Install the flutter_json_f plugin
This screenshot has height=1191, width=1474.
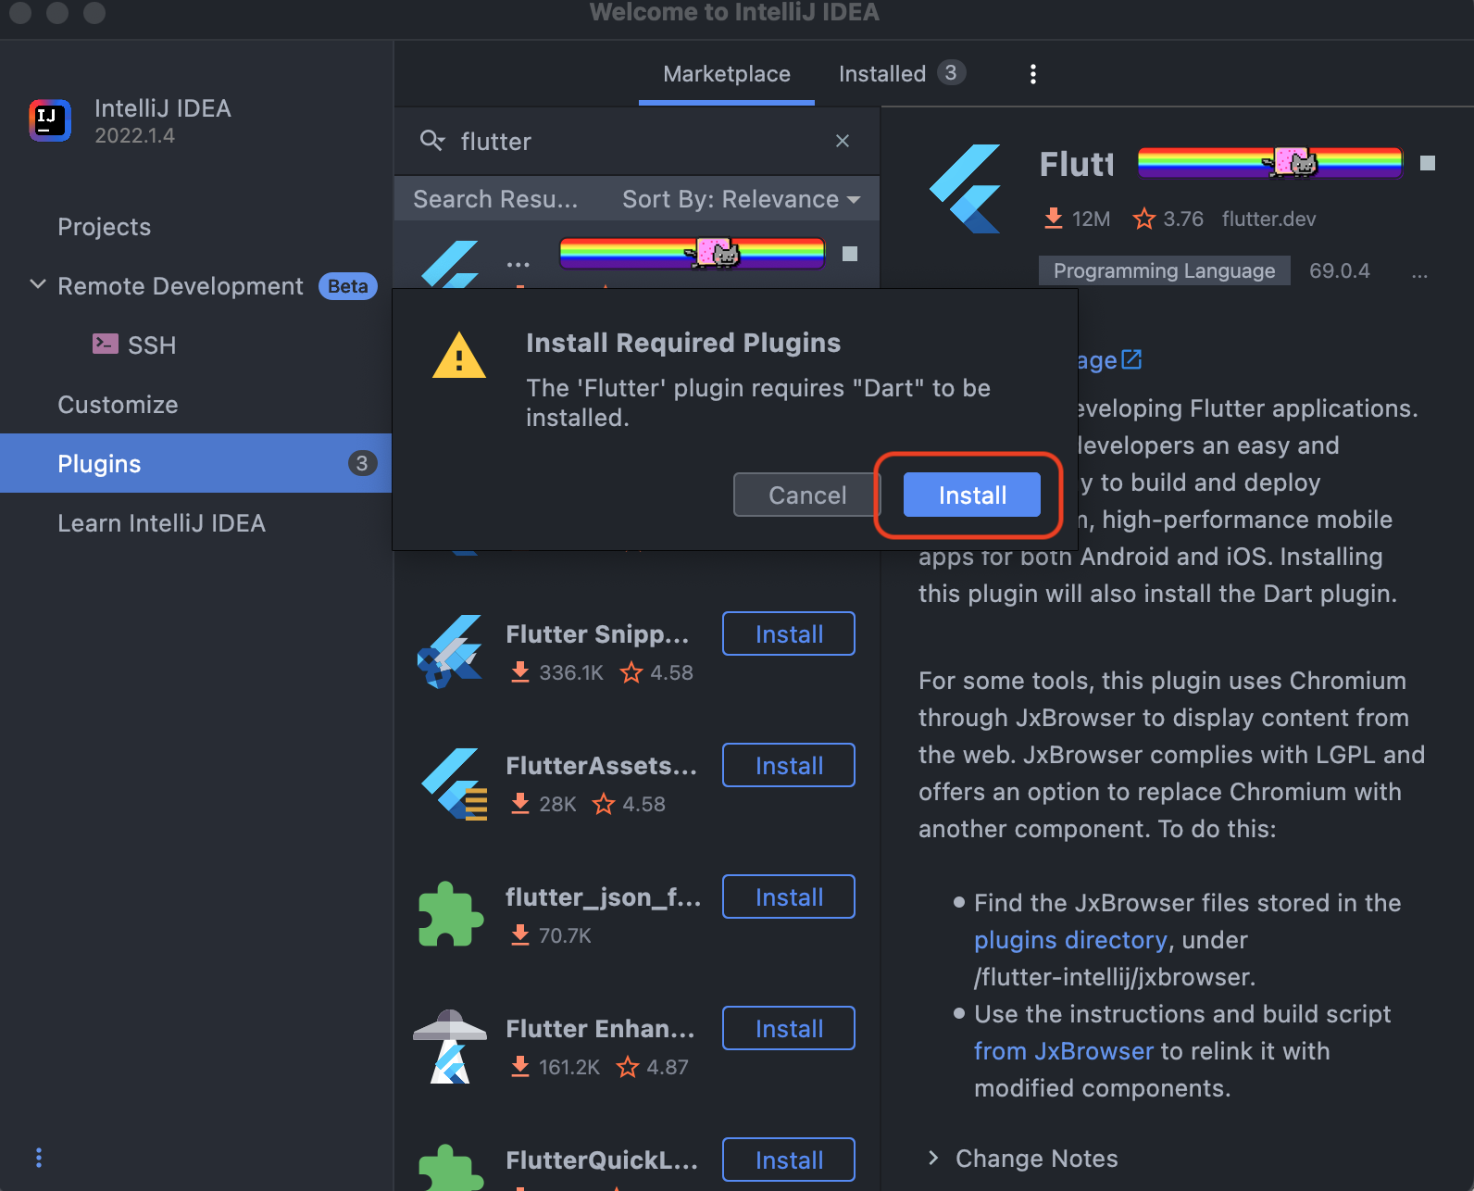coord(789,896)
